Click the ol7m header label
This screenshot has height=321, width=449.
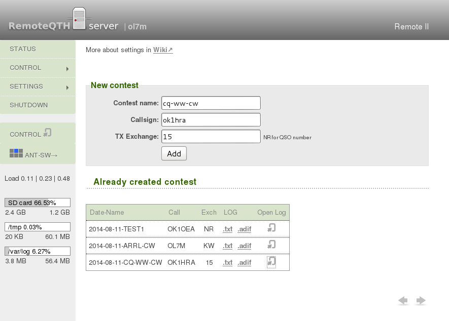point(137,27)
